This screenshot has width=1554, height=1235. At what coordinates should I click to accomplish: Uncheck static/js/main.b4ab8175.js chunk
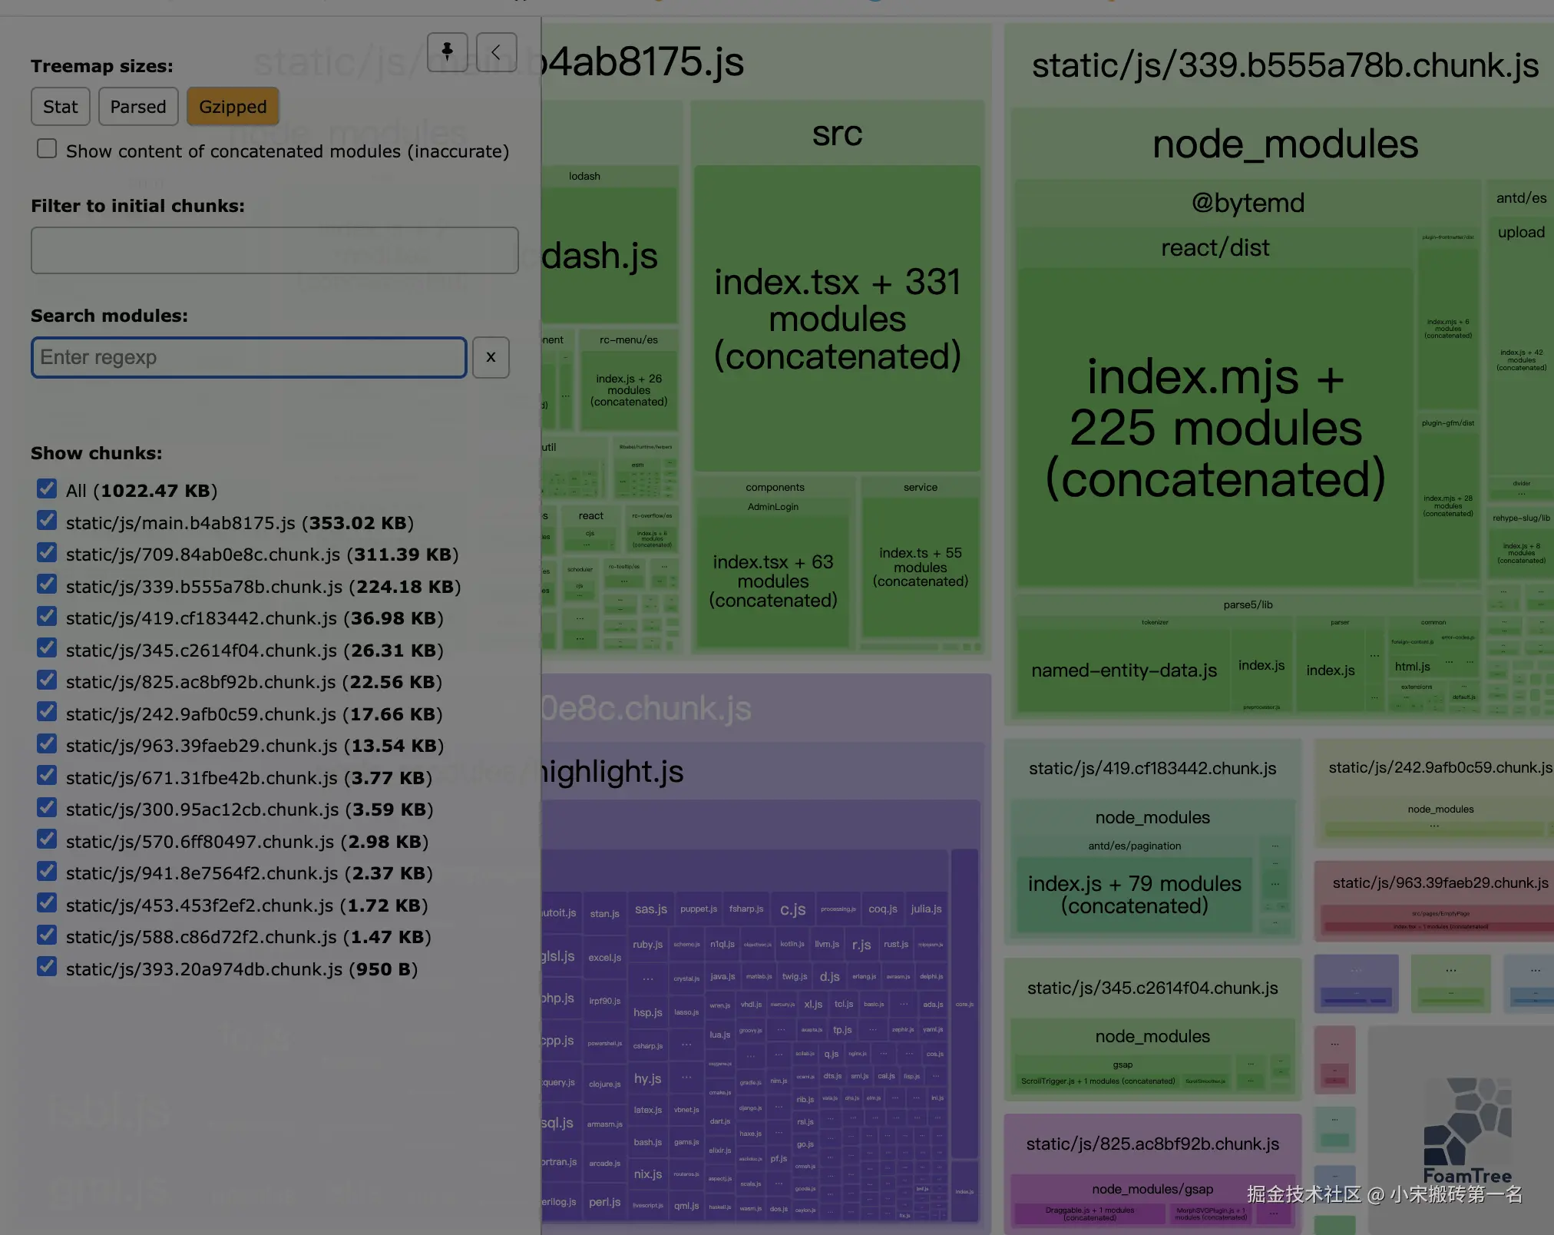click(47, 521)
